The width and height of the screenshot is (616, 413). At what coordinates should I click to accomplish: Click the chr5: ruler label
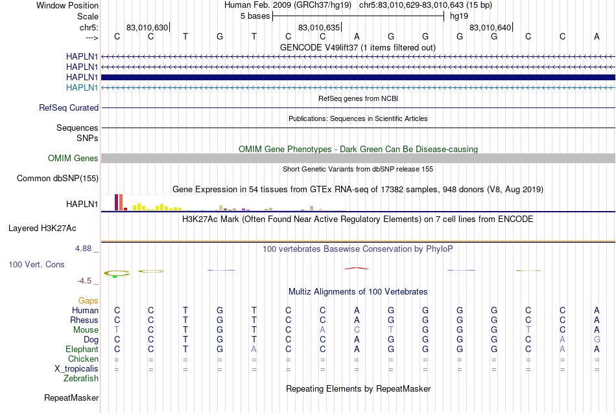coord(89,27)
